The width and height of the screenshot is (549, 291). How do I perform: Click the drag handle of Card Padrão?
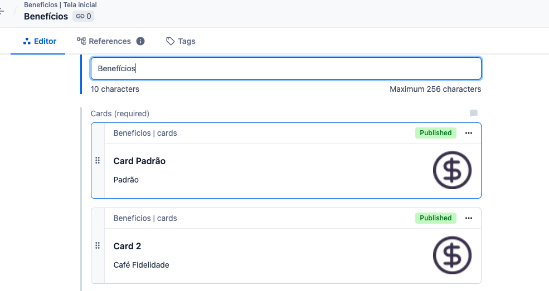[98, 160]
